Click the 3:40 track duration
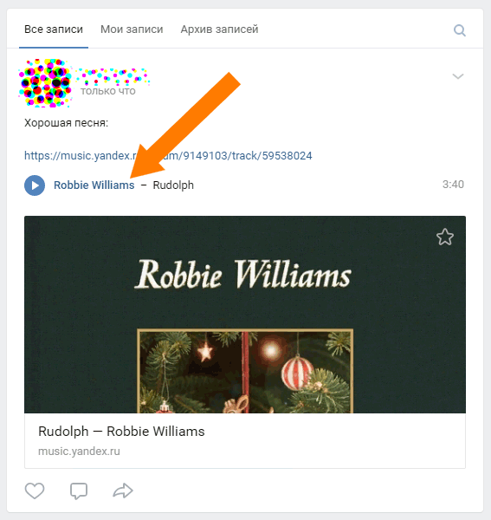491x520 pixels. pos(453,185)
